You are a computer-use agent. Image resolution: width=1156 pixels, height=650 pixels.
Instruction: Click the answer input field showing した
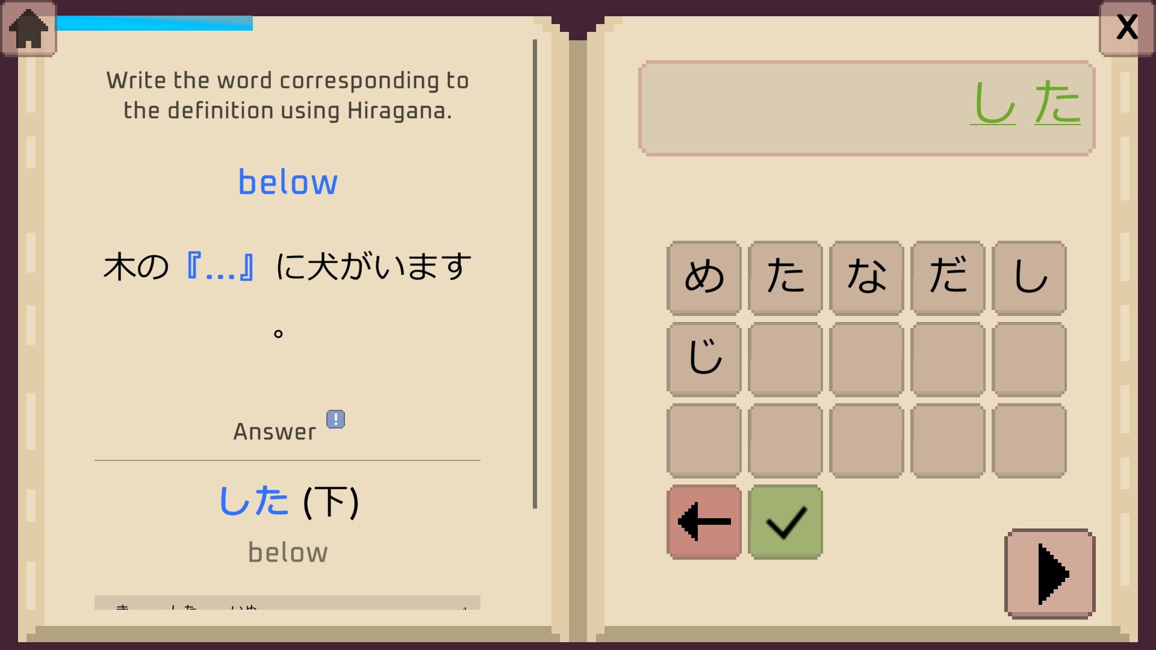[866, 108]
